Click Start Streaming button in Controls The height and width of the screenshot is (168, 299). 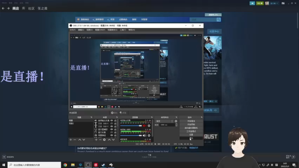click(x=191, y=121)
